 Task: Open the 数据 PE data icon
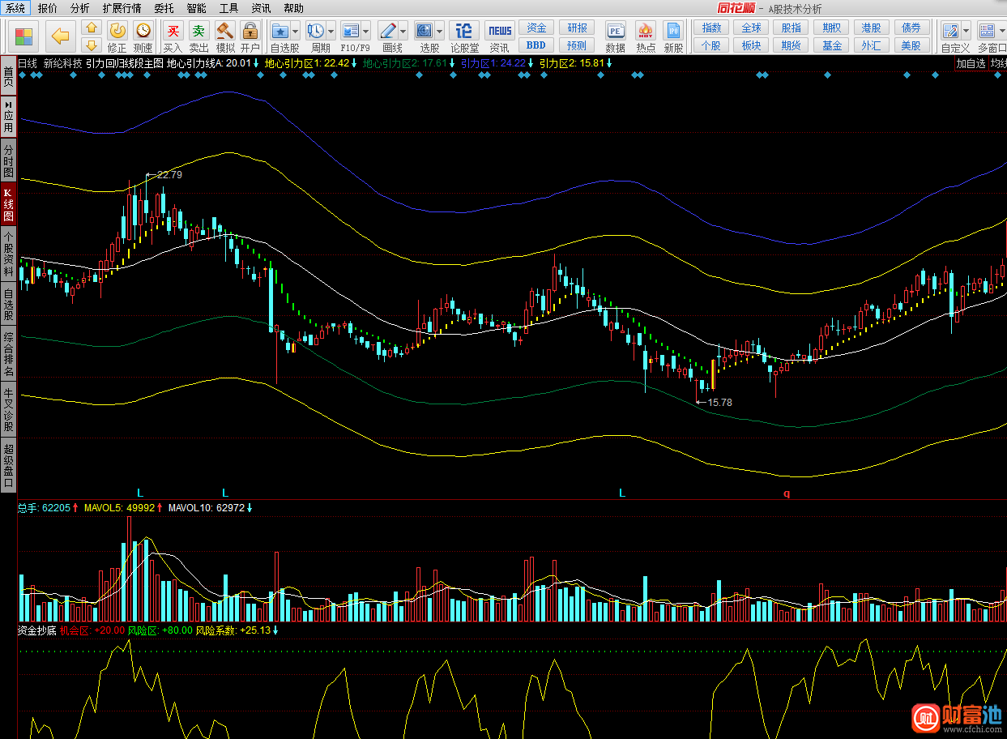pos(616,31)
